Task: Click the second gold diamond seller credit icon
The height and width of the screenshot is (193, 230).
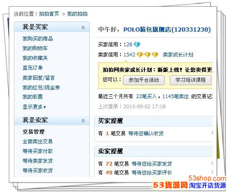Action: click(x=147, y=55)
